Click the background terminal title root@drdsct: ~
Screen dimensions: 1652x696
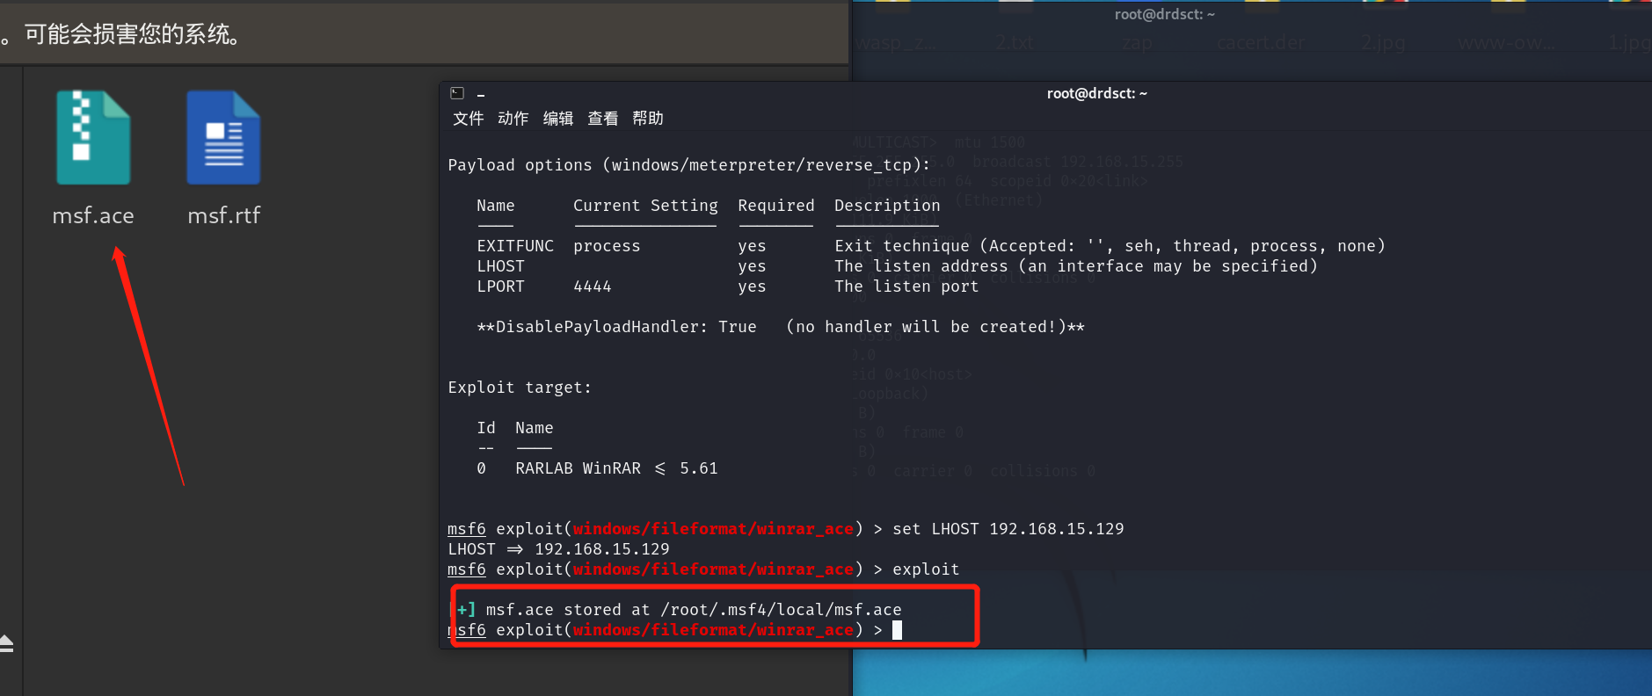(x=1164, y=14)
